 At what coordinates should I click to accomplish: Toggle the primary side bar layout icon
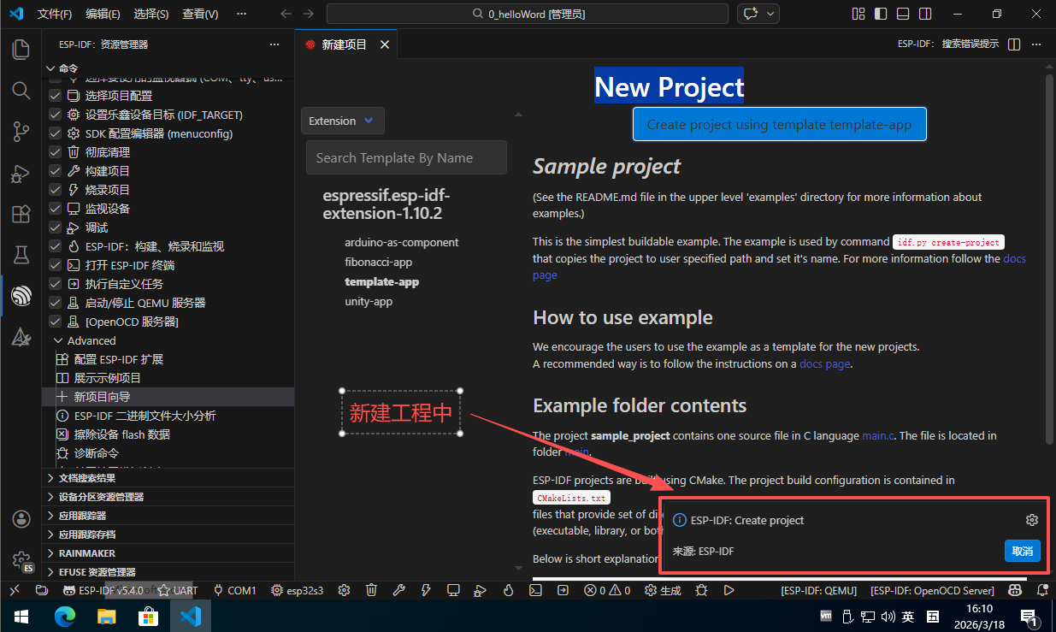[881, 14]
